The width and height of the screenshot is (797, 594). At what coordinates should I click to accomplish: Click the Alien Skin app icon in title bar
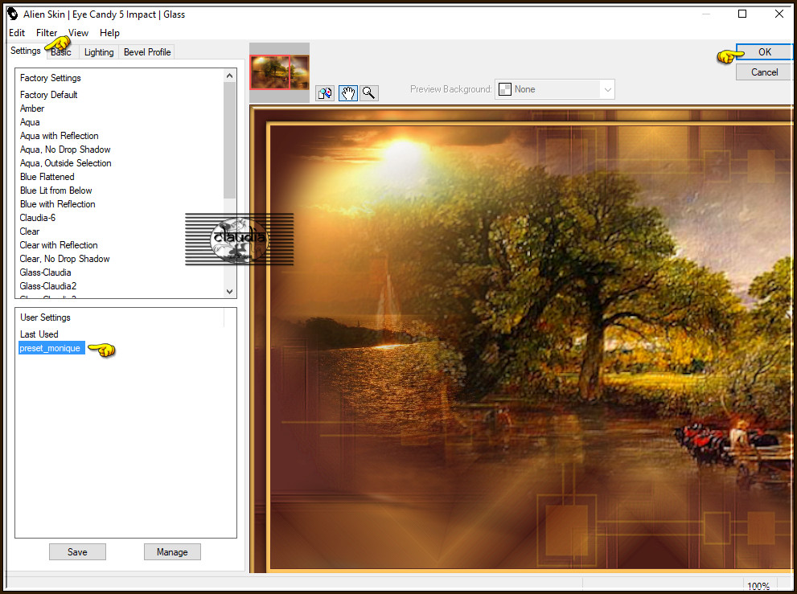point(12,14)
